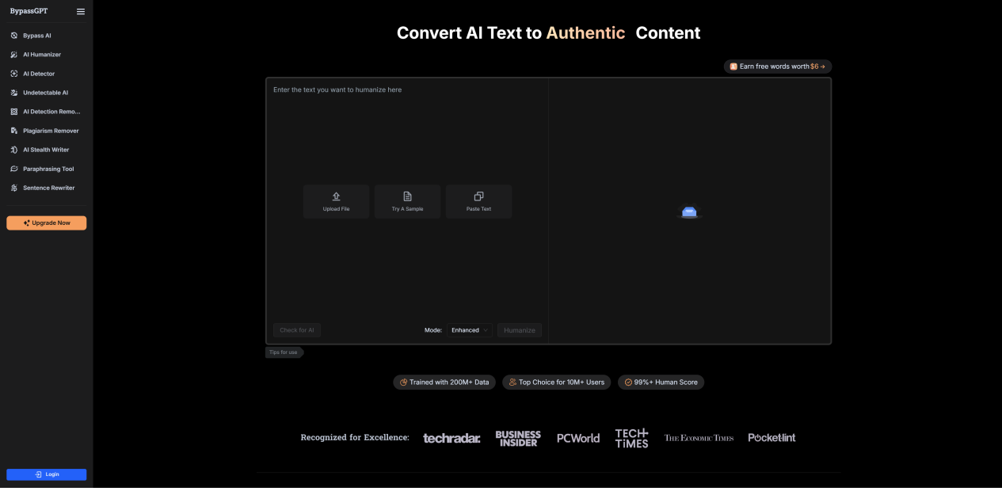Click the Paste Text clipboard icon

pyautogui.click(x=478, y=196)
